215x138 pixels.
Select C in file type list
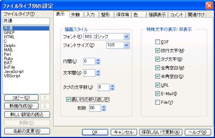point(26,41)
